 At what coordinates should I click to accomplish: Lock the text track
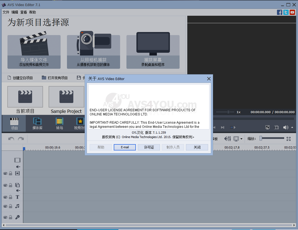point(11,197)
